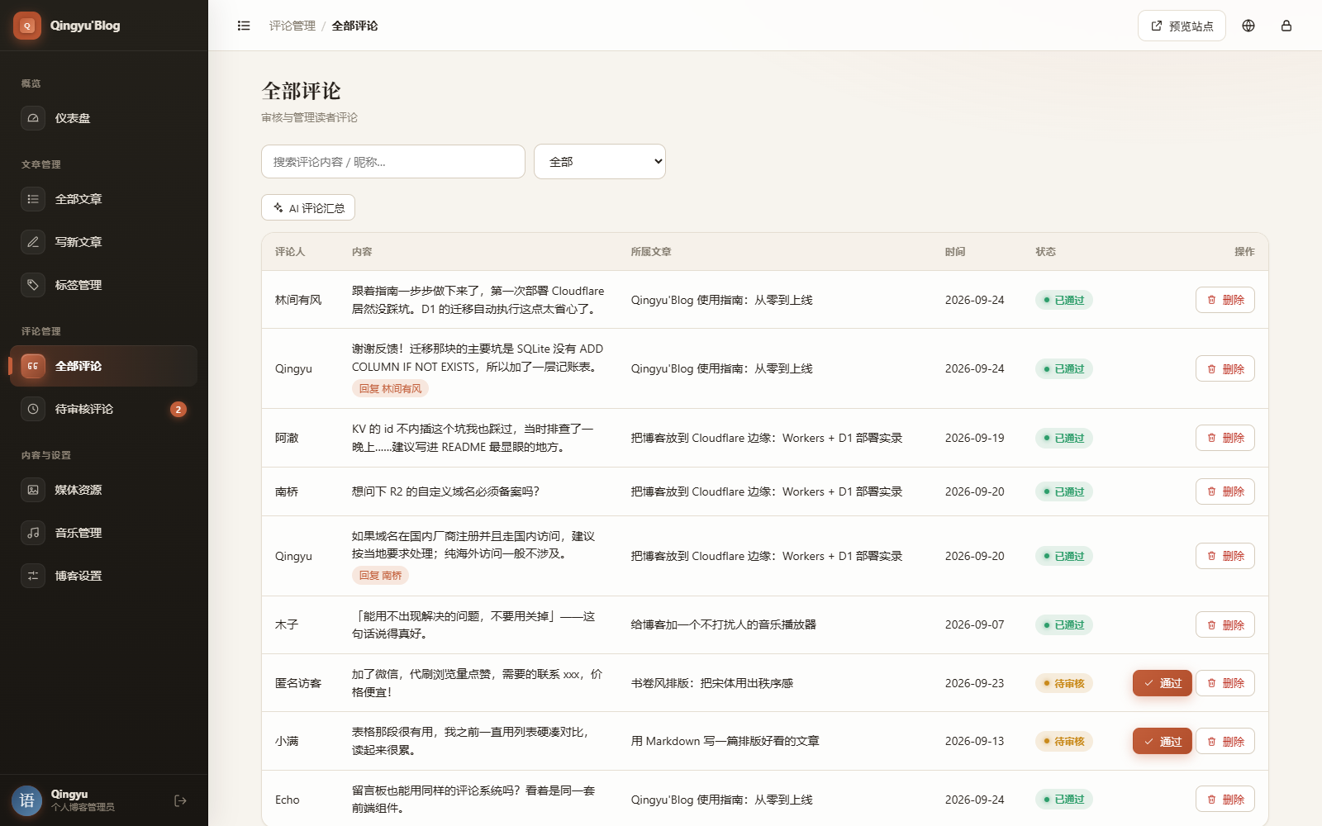The width and height of the screenshot is (1322, 826).
Task: Open the status filter dropdown 全部
Action: 600,161
